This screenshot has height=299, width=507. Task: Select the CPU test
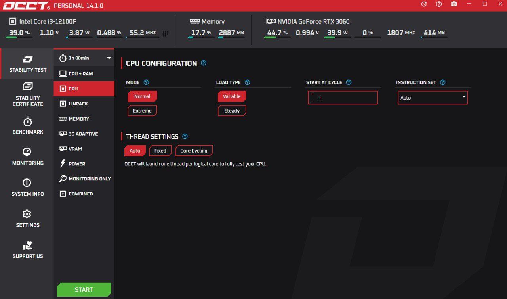84,89
